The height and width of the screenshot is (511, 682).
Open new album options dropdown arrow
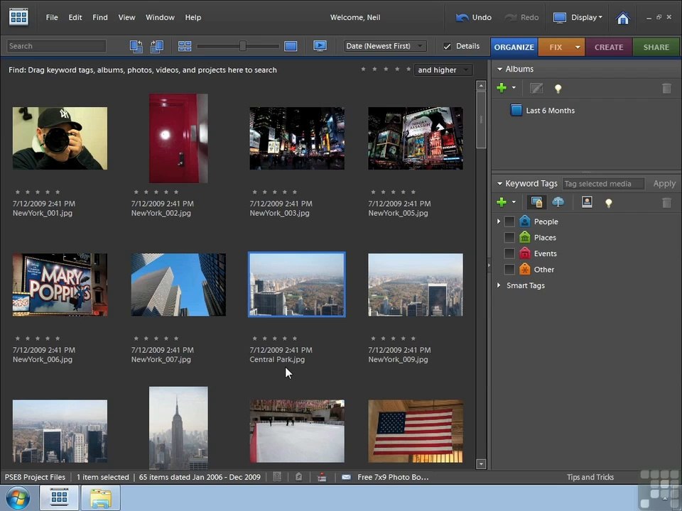pos(514,88)
